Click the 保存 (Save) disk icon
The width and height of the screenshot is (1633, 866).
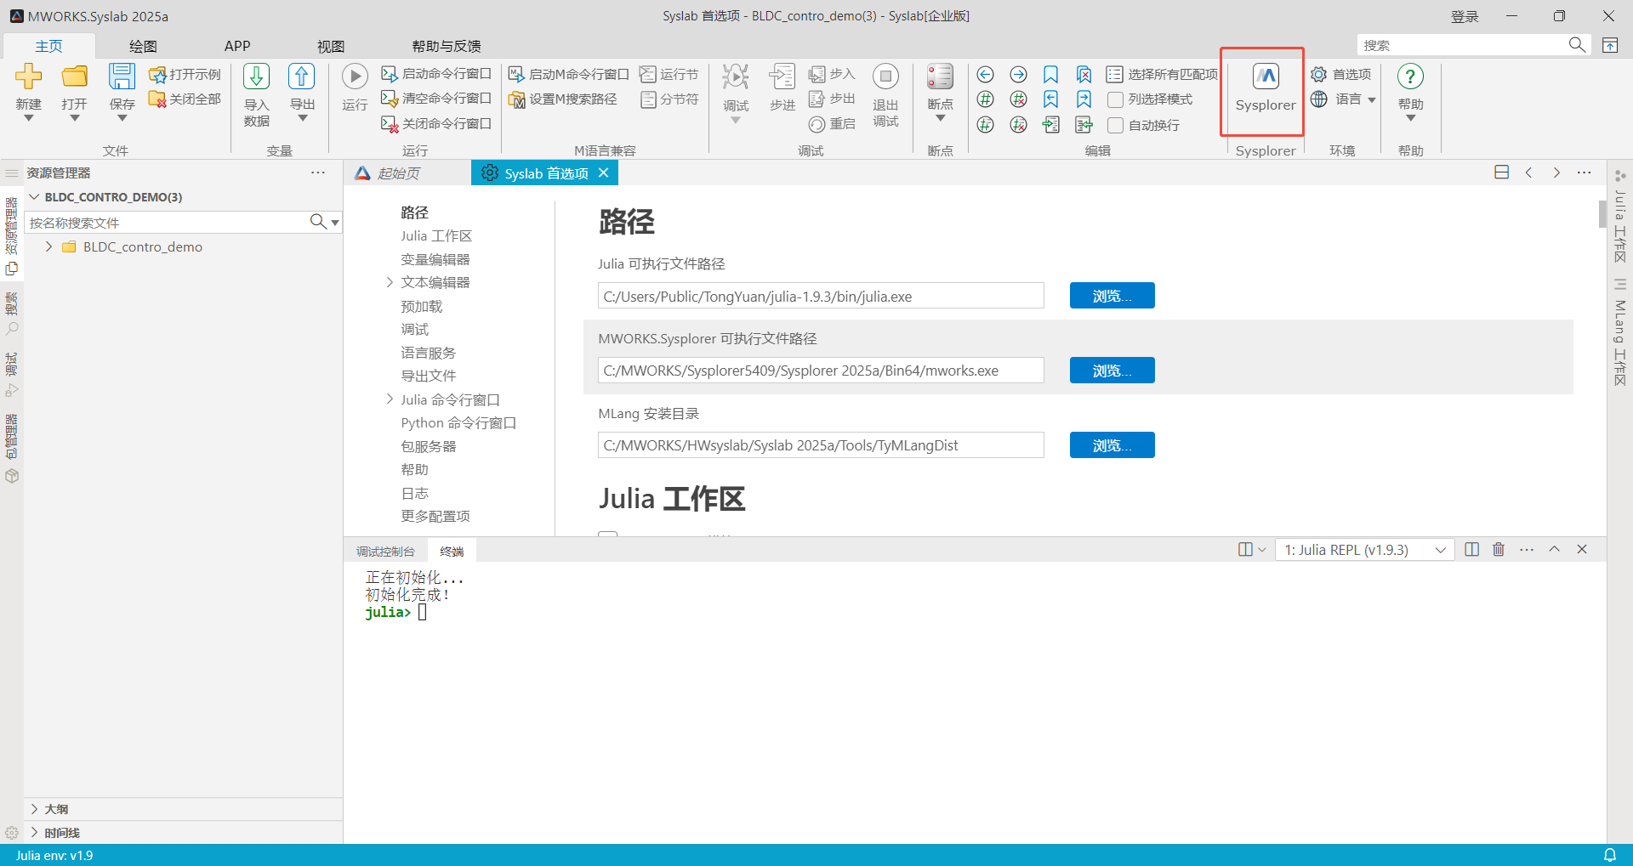122,76
